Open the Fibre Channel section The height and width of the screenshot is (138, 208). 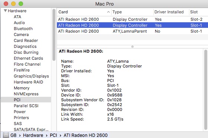click(27, 64)
